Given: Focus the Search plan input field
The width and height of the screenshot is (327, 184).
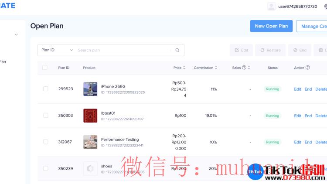Looking at the screenshot, I should 124,50.
